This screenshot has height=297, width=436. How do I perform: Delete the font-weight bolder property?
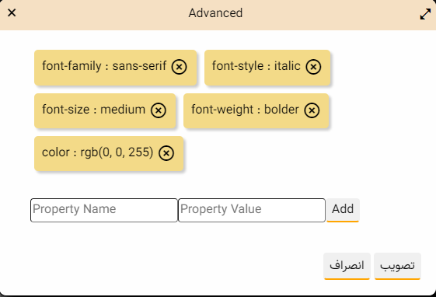[312, 110]
